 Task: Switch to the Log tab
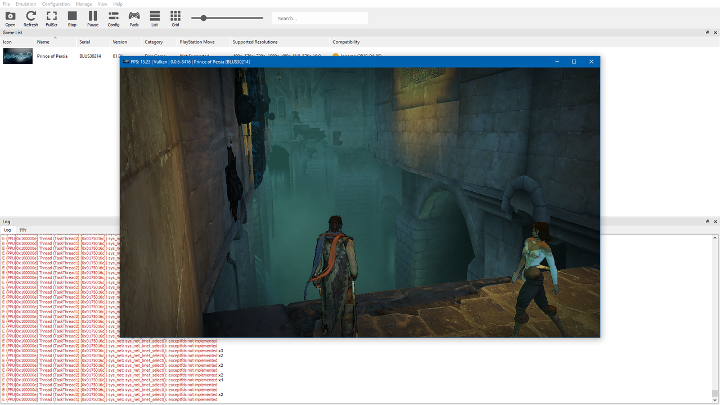7,230
